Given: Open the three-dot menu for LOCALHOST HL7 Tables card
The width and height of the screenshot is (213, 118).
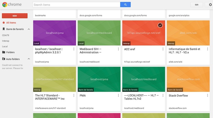Looking at the screenshot, I should (163, 95).
